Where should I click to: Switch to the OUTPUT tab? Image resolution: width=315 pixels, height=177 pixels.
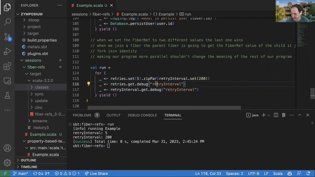click(x=113, y=115)
